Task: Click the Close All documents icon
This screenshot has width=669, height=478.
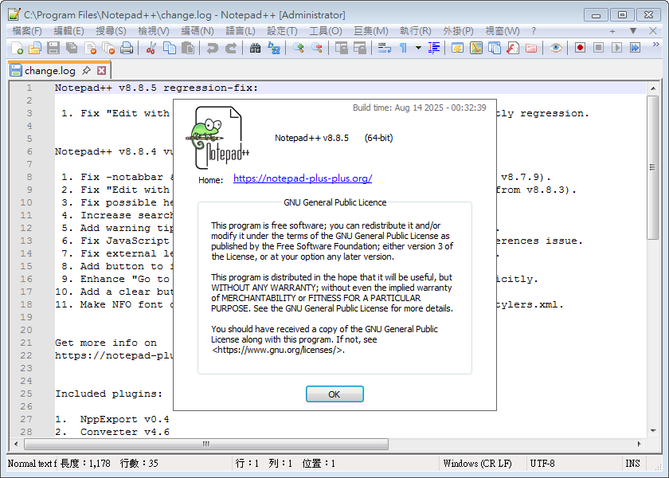Action: click(108, 48)
